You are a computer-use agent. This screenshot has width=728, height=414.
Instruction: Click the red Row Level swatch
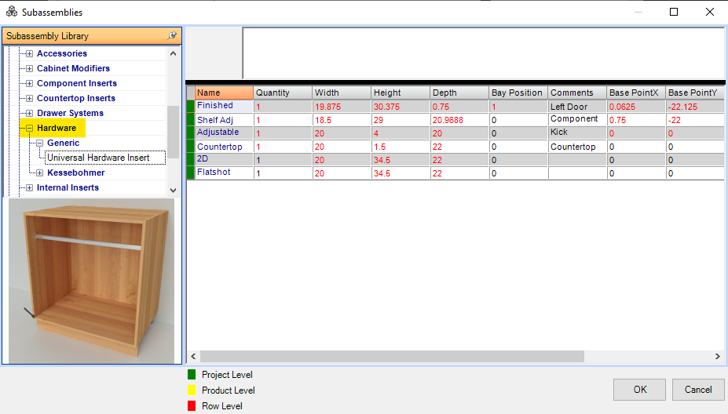click(x=192, y=406)
